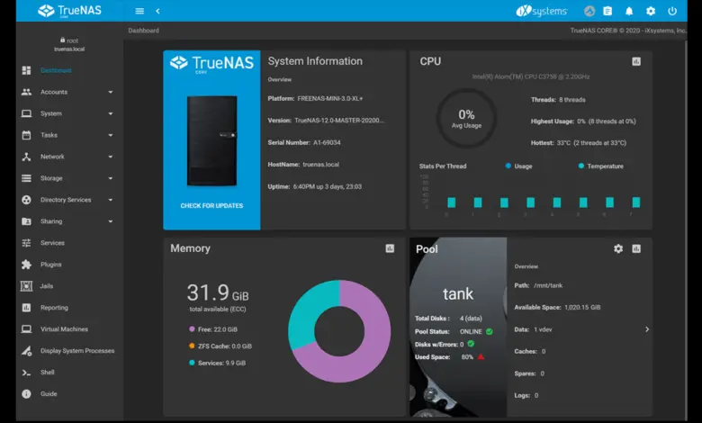702x423 pixels.
Task: Toggle sidebar with hamburger menu icon
Action: tap(139, 11)
